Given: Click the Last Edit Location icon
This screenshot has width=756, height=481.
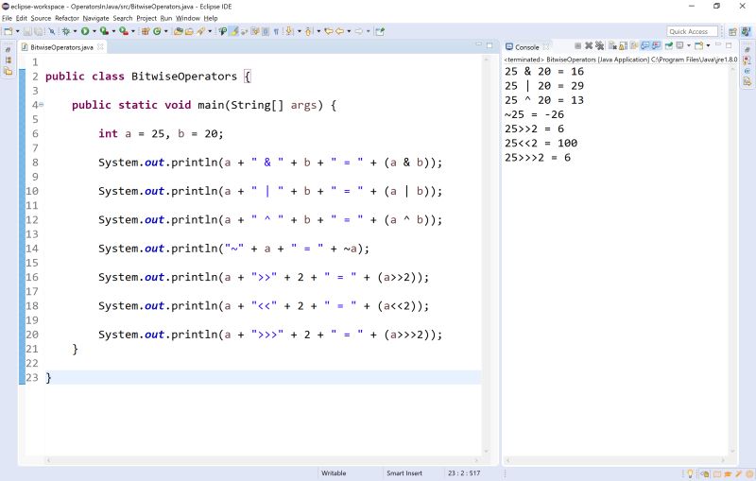Looking at the screenshot, I should pos(329,31).
